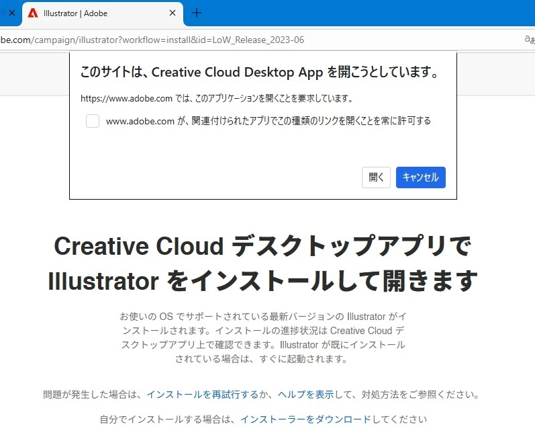Screen dimensions: 535x441
Task: Click the heading line Illustrator をインストールして開きます
Action: 262,281
